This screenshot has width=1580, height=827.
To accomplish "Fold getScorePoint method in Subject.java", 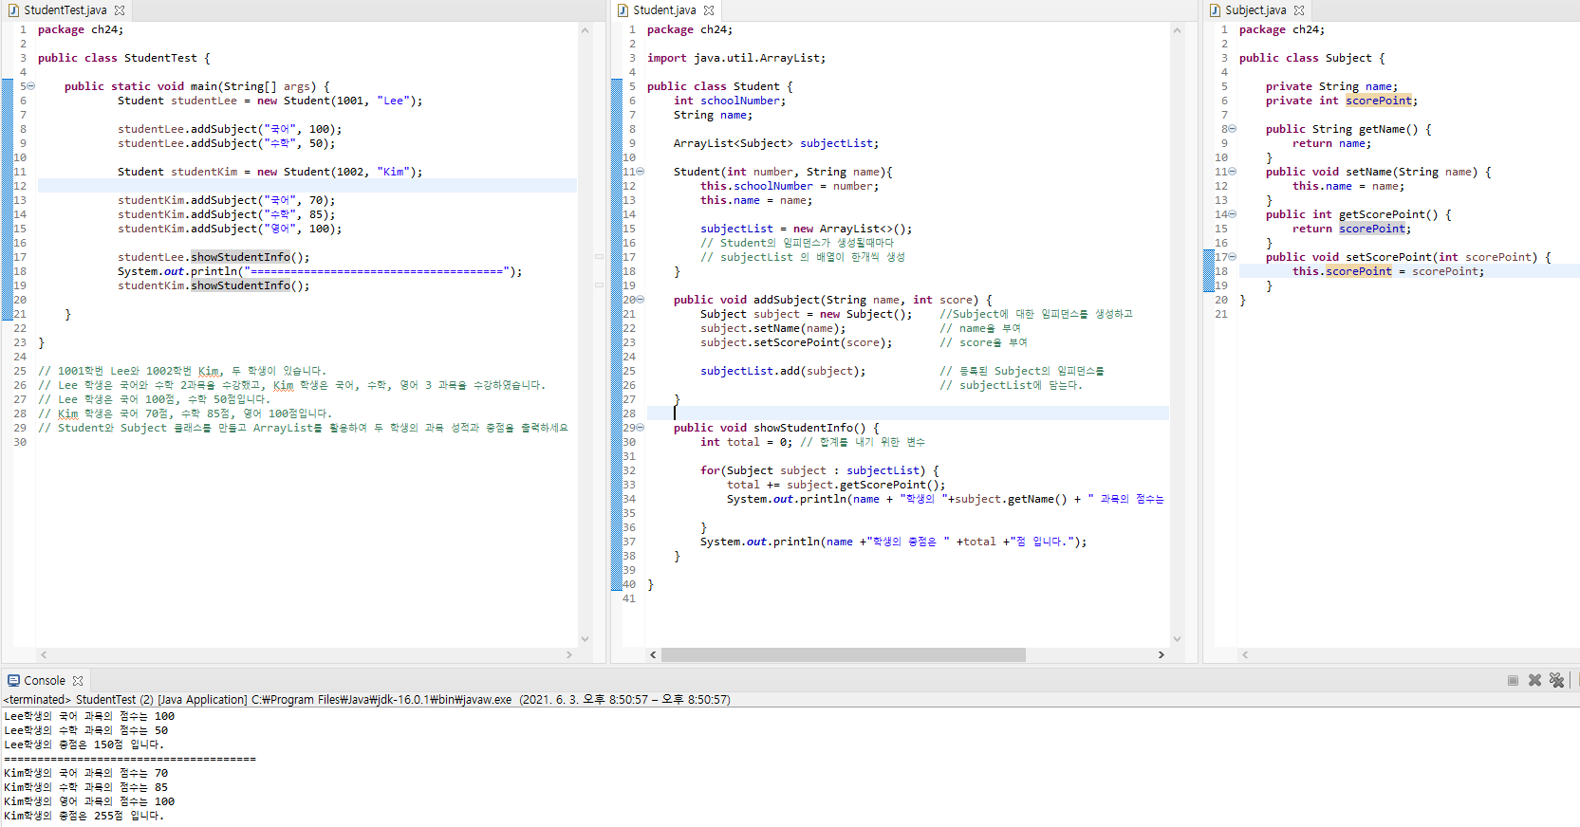I will [1233, 214].
